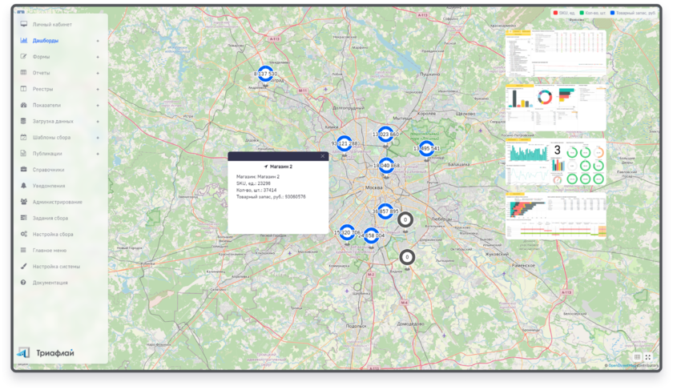Close the Магазин 2 popup

(x=323, y=156)
